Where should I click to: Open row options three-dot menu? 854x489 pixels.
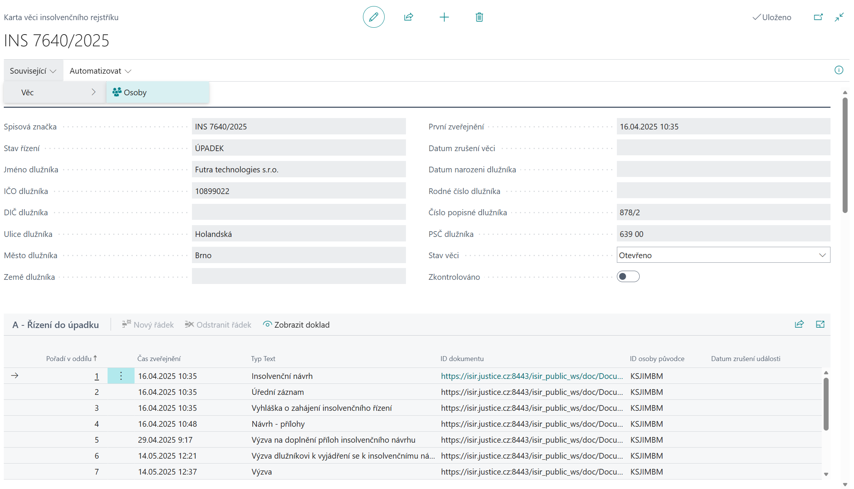click(121, 376)
